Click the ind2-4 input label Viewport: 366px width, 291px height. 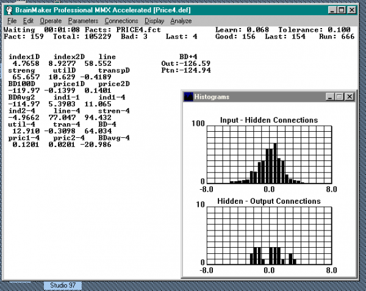coord(21,111)
